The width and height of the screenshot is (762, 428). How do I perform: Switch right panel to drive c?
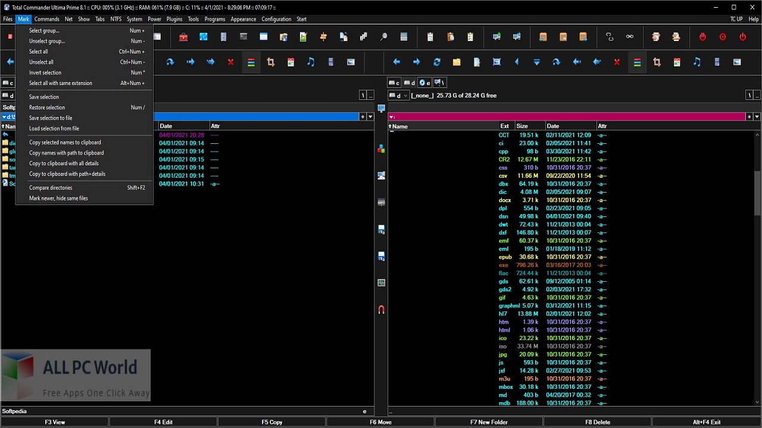pos(394,83)
